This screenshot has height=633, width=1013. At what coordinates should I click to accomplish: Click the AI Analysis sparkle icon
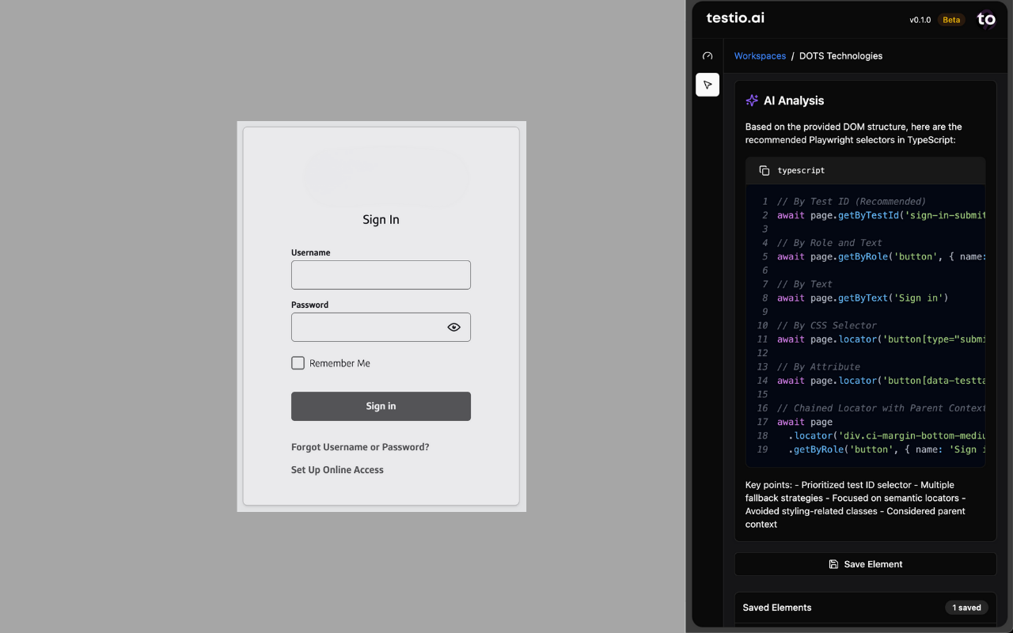[x=752, y=101]
